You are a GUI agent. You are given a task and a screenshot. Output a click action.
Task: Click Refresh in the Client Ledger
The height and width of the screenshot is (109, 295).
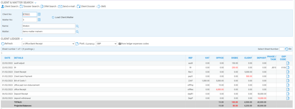tap(7, 44)
